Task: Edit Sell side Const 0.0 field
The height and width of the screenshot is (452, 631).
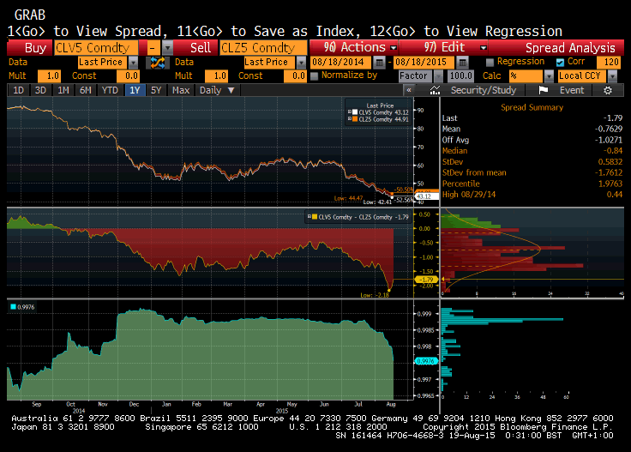Action: pyautogui.click(x=295, y=75)
